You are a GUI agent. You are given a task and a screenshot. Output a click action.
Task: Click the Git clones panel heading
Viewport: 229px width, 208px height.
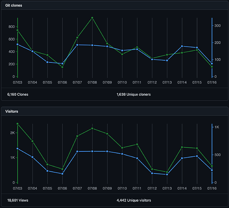tap(14, 5)
